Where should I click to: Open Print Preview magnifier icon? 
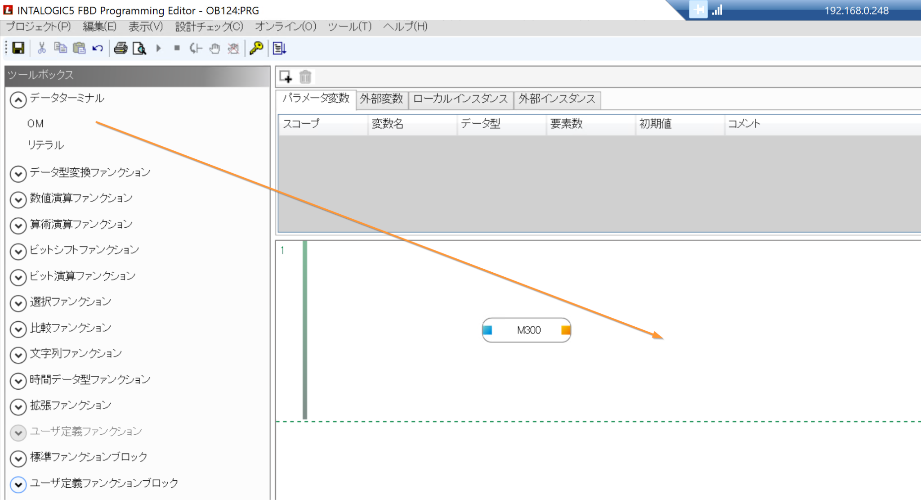click(139, 48)
